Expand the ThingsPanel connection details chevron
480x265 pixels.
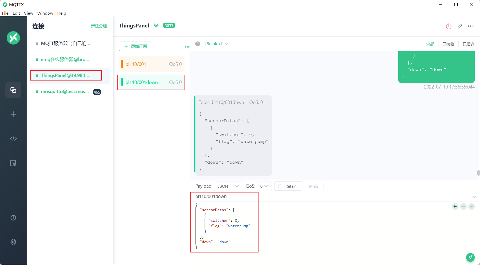pyautogui.click(x=156, y=26)
